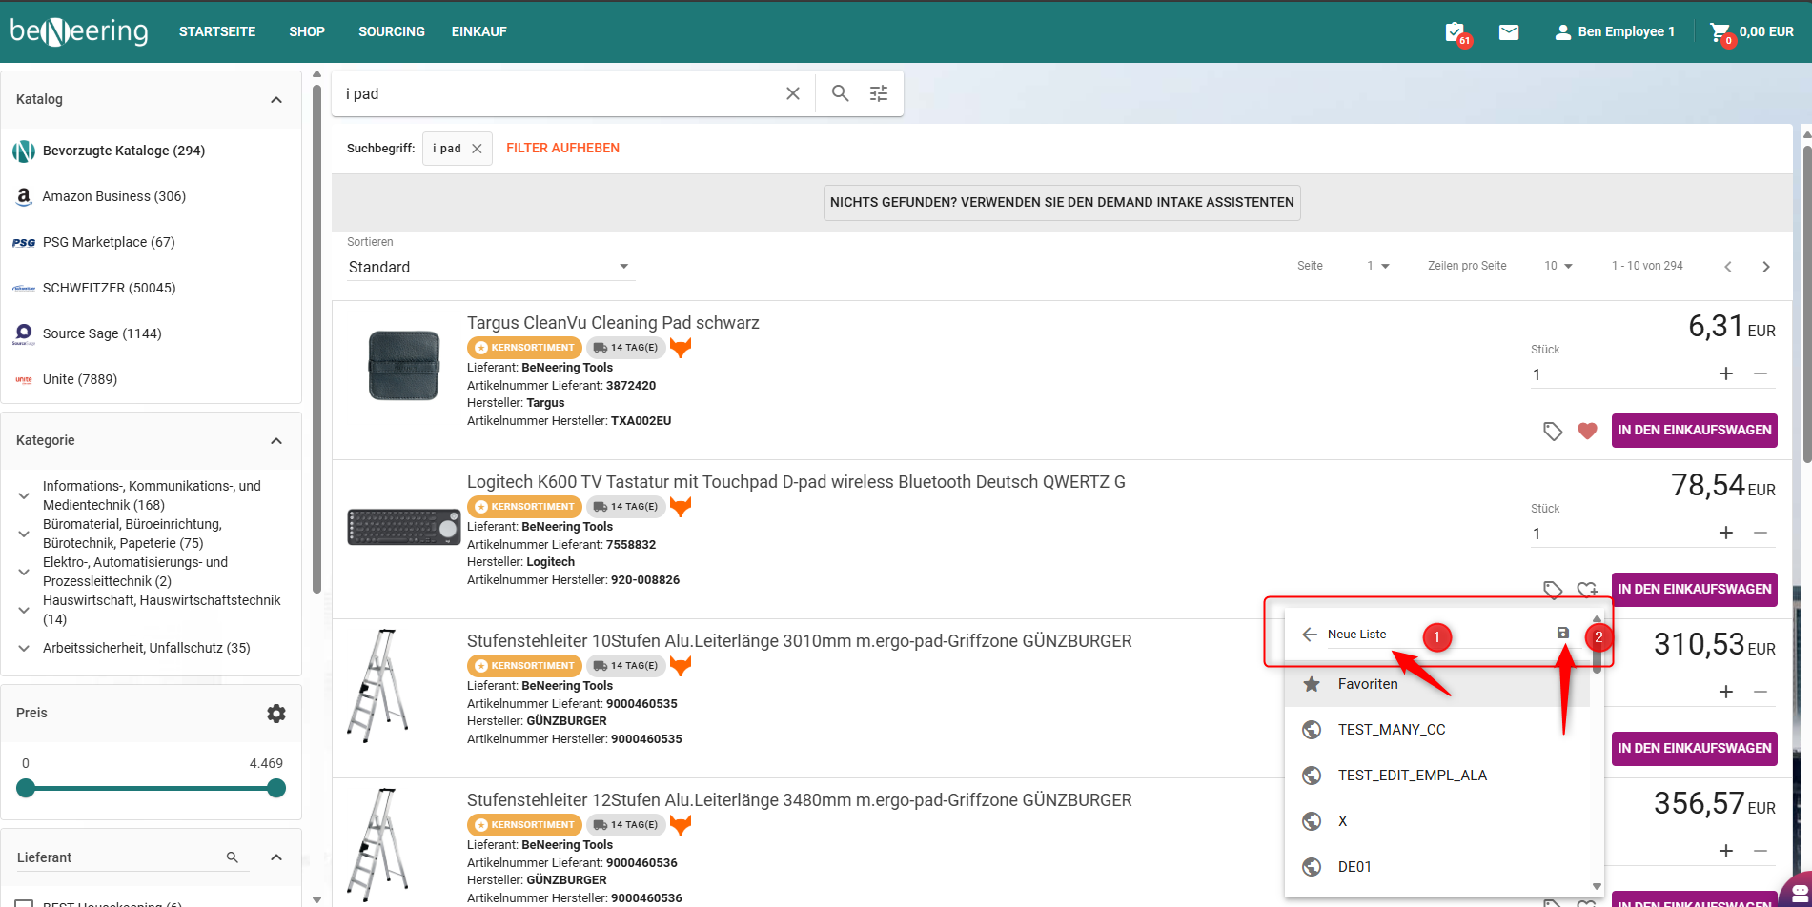Open rows per page dropdown

(x=1558, y=266)
